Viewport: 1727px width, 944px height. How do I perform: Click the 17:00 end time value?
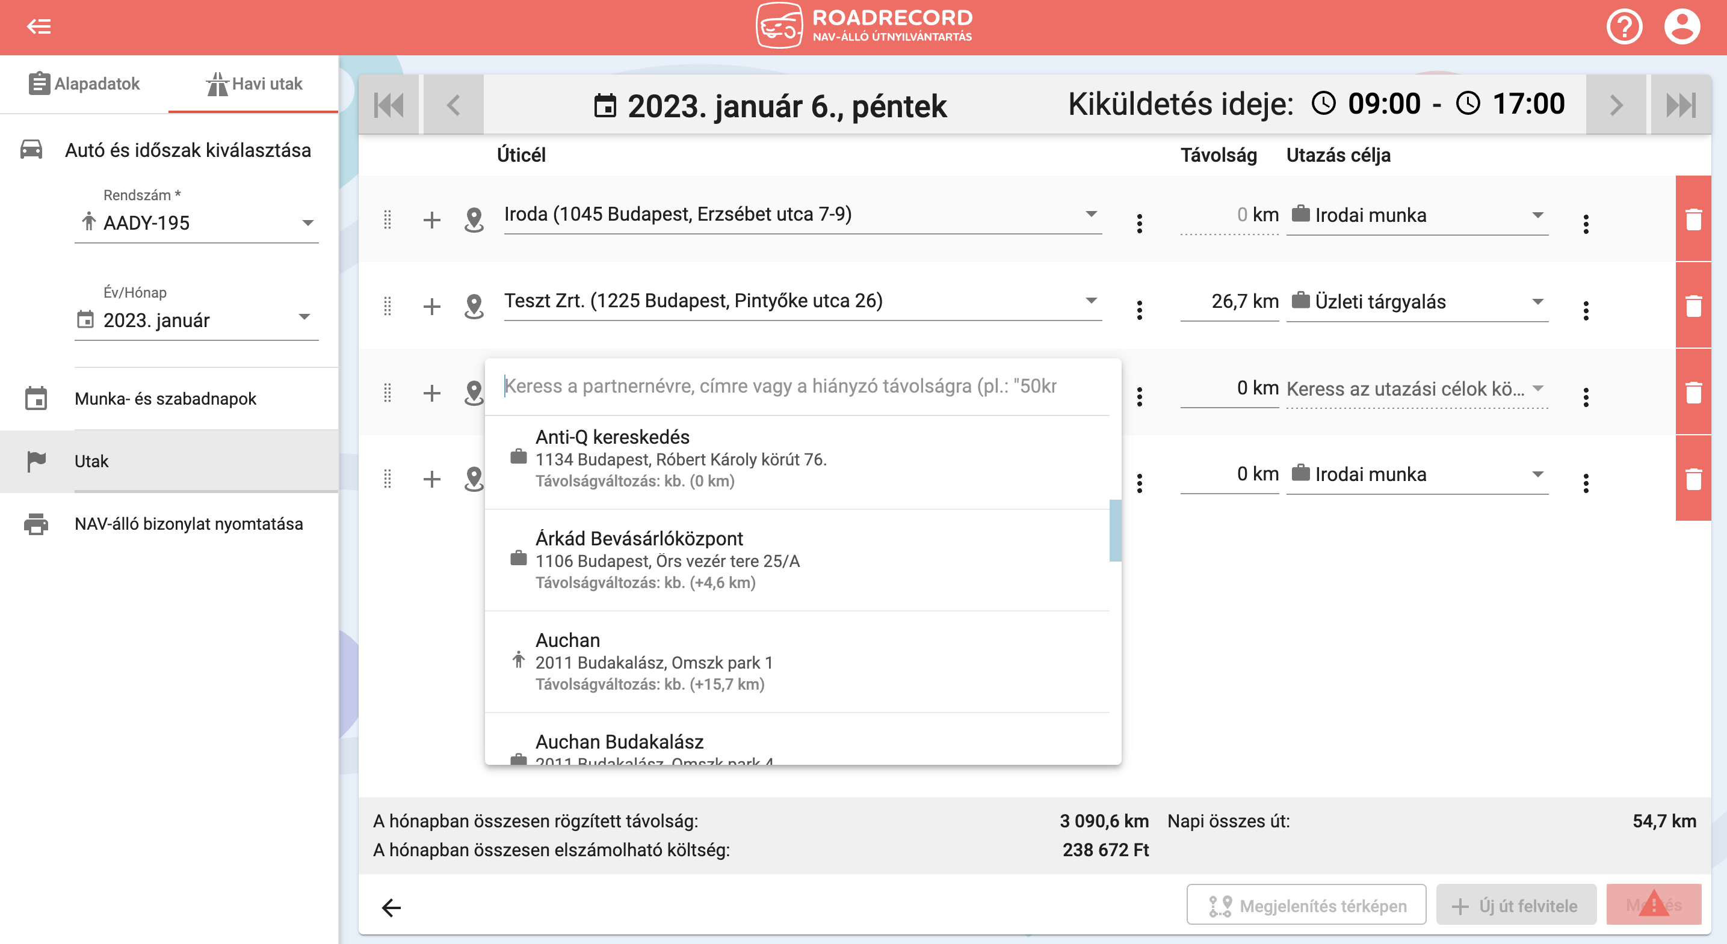(x=1528, y=104)
